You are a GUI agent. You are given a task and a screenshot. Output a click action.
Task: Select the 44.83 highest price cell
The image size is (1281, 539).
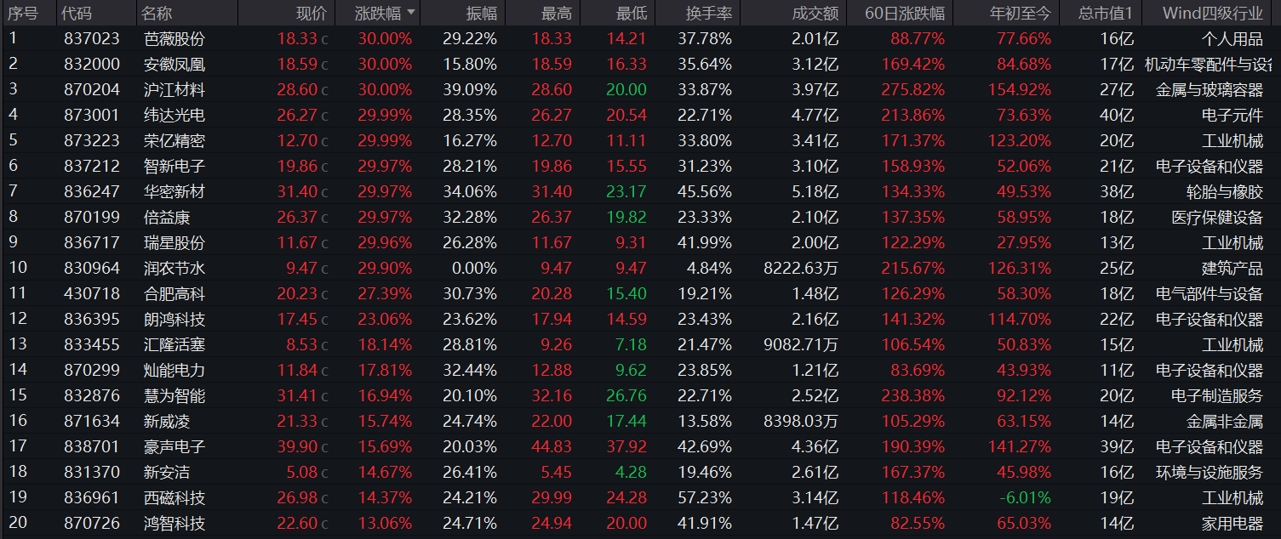coord(552,446)
